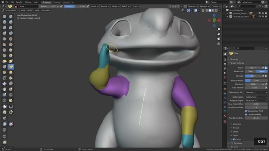Open the Mask menu in header
269x151 pixels.
(37, 10)
